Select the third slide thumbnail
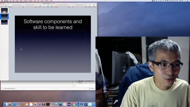This screenshot has width=190, height=107. pyautogui.click(x=4, y=22)
